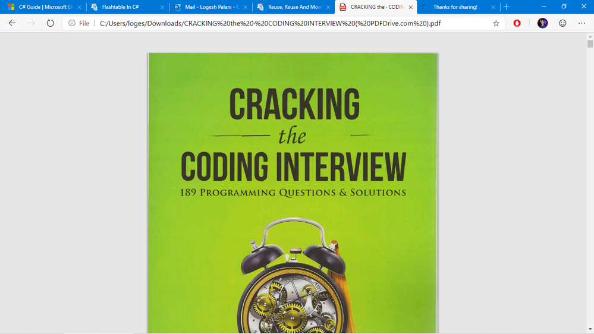
Task: Close the Reuse, Reuse And More tab
Action: click(328, 7)
